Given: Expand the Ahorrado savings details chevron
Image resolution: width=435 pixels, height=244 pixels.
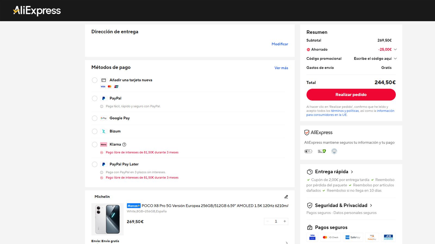Looking at the screenshot, I should 395,49.
